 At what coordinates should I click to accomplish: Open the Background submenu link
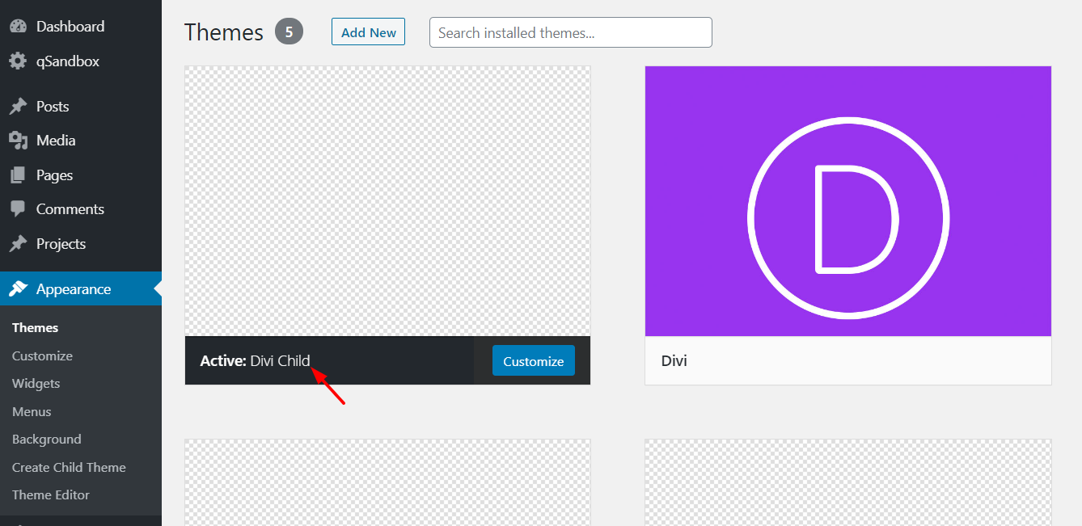coord(47,439)
